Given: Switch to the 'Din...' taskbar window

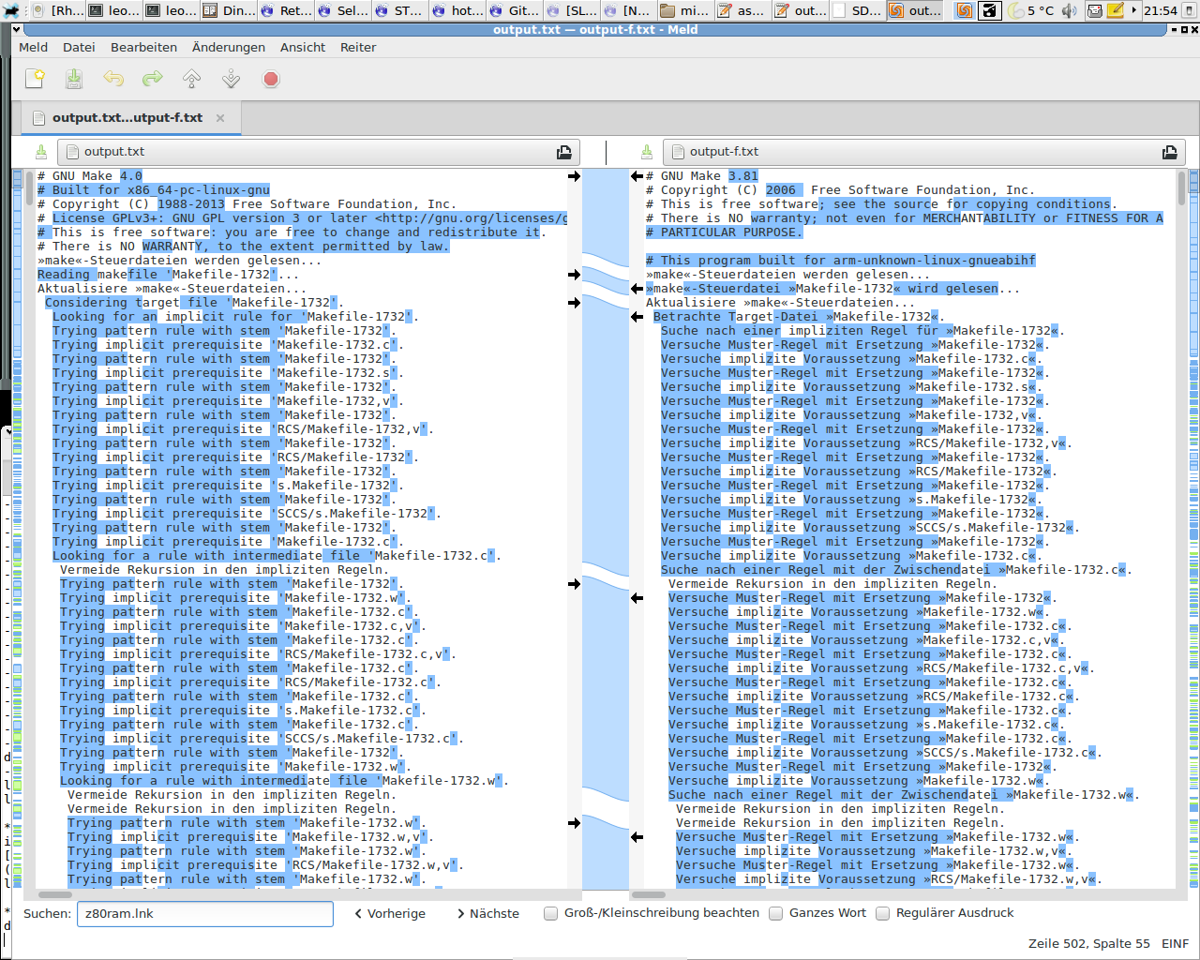Looking at the screenshot, I should (x=228, y=10).
